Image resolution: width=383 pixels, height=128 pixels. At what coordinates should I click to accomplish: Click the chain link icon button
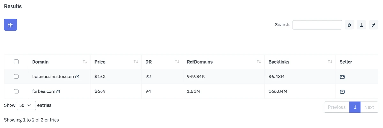click(373, 25)
